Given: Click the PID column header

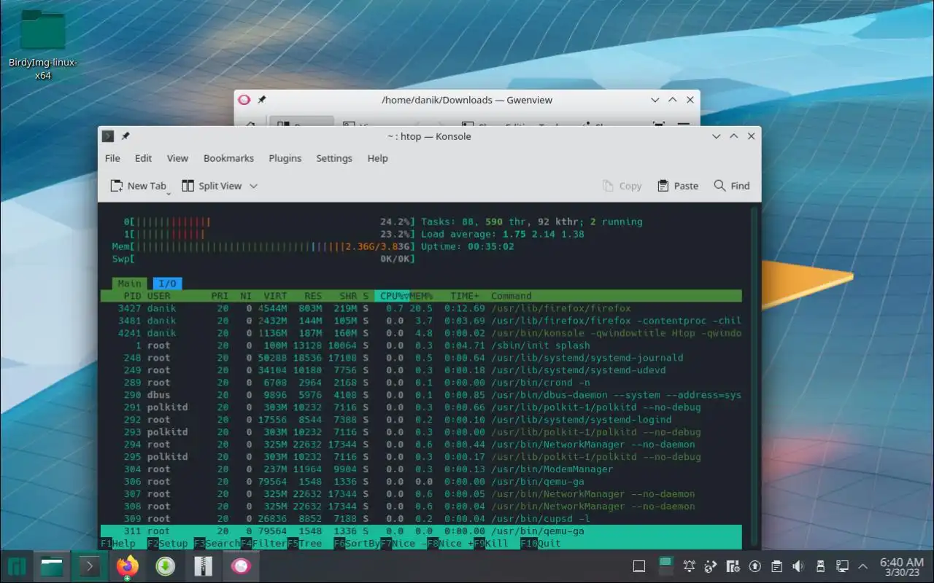Looking at the screenshot, I should click(132, 296).
